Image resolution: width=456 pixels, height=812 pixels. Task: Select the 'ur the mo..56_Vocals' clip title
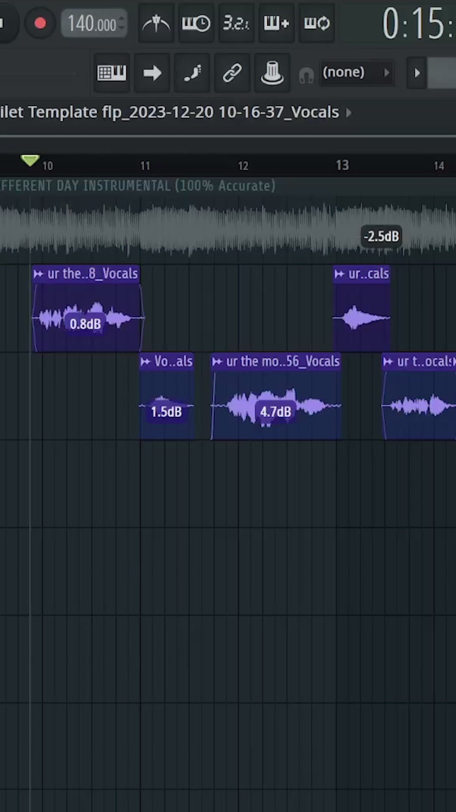coord(282,362)
